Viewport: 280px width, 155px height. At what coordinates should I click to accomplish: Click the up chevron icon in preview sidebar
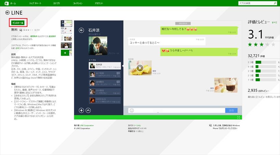pyautogui.click(x=88, y=110)
